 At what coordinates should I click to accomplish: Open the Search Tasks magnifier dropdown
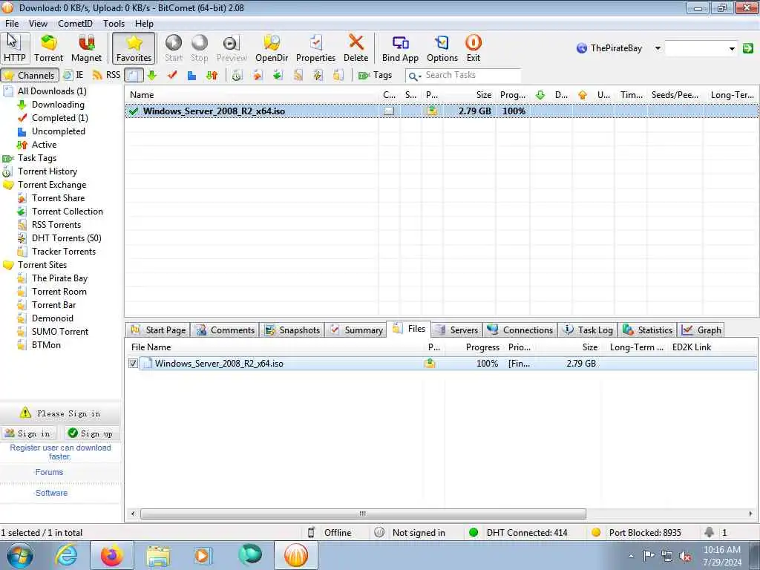[x=414, y=76]
